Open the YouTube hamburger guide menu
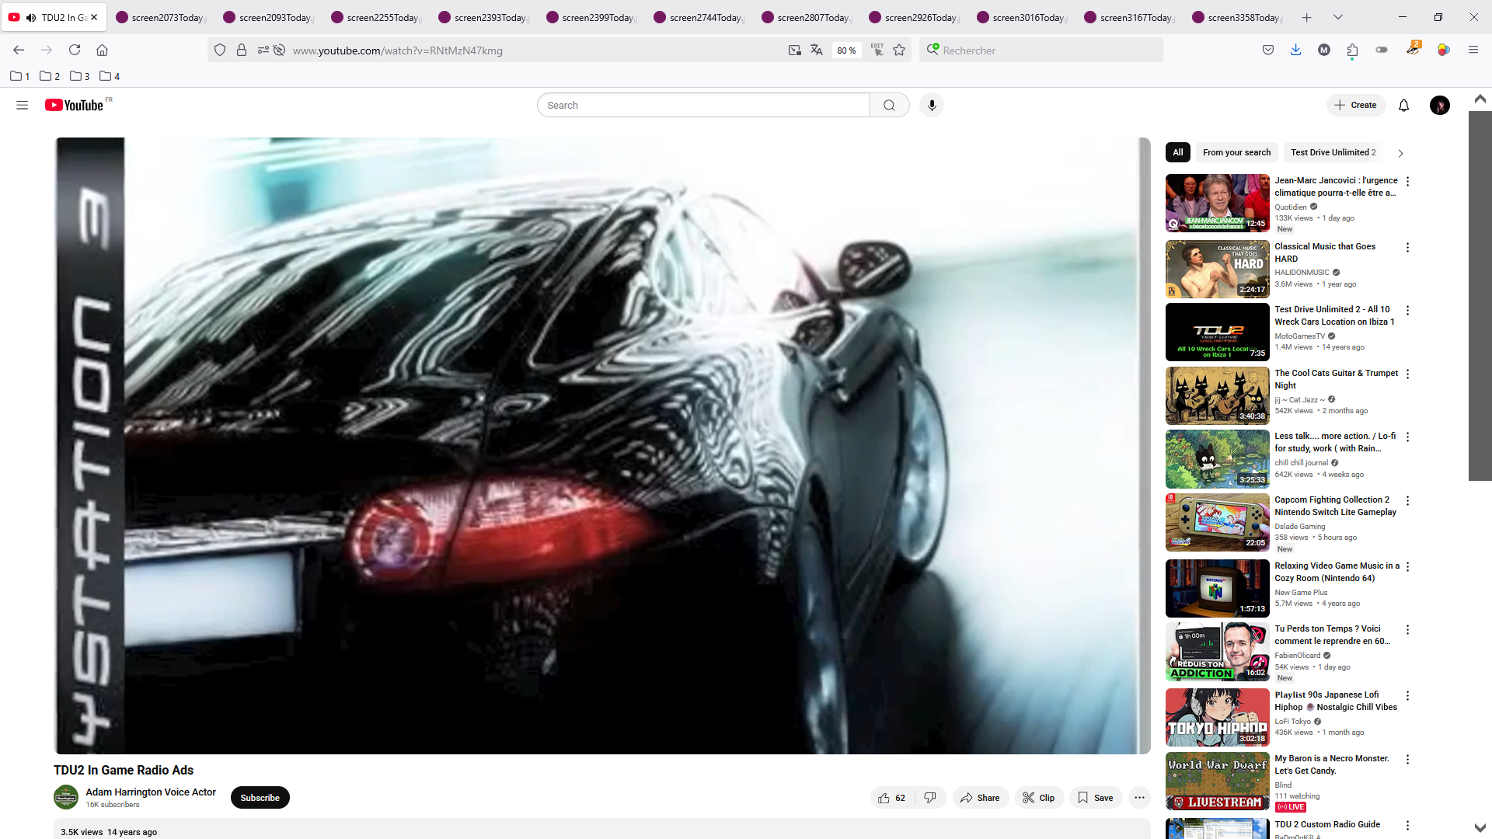1492x839 pixels. (x=22, y=105)
